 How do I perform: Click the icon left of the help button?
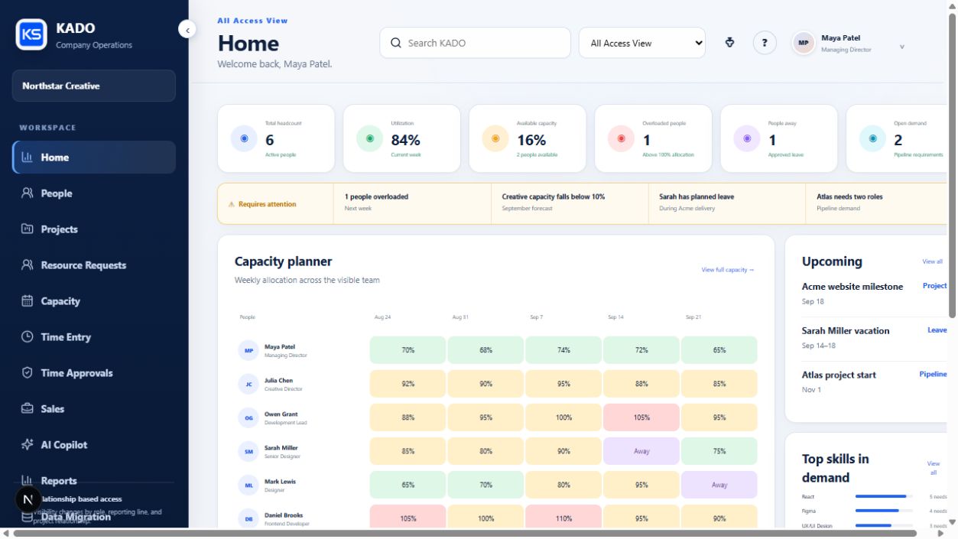pyautogui.click(x=729, y=43)
